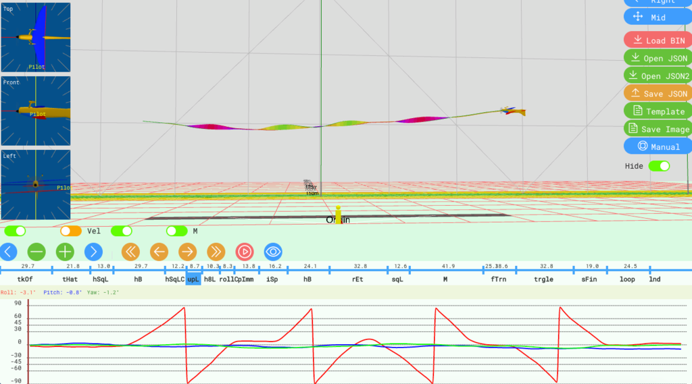Screen dimensions: 692x384
Task: Step forward with orange single right arrow
Action: 188,252
